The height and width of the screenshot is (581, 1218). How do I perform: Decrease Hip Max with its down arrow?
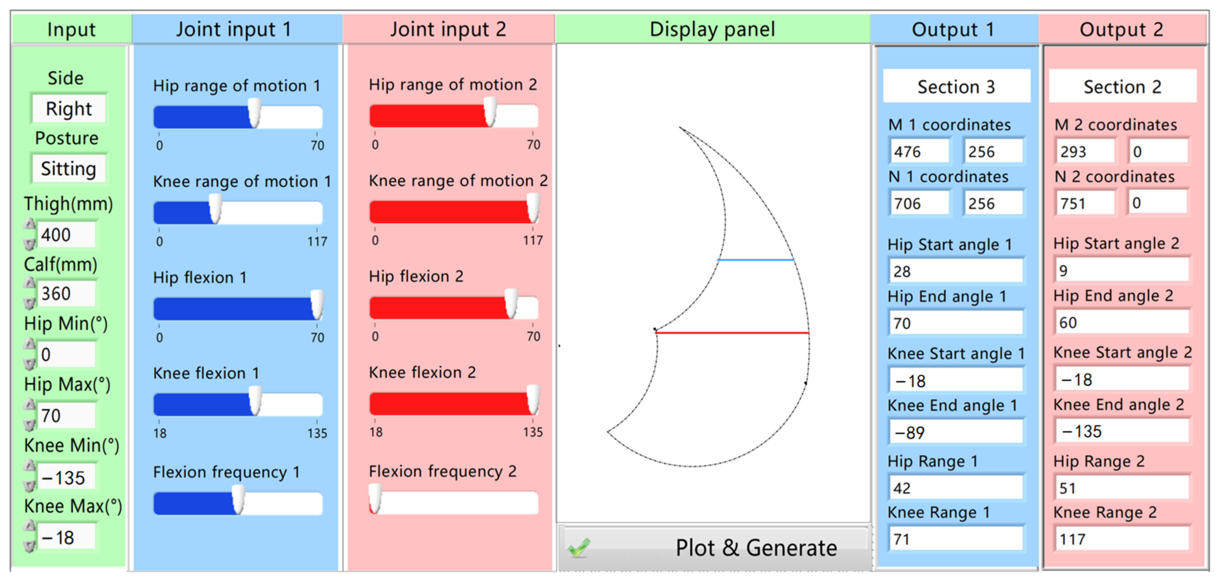pyautogui.click(x=30, y=424)
